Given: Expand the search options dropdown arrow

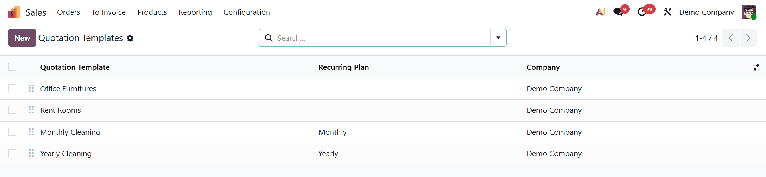Looking at the screenshot, I should tap(498, 38).
